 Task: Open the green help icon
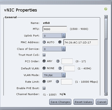(106, 9)
